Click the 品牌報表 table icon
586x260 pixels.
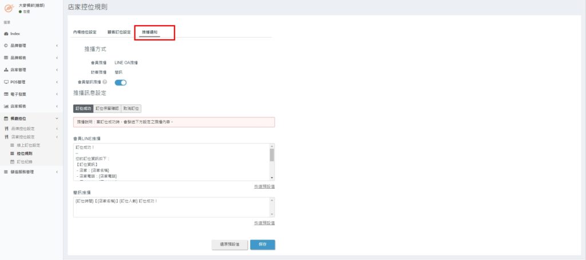(x=6, y=58)
